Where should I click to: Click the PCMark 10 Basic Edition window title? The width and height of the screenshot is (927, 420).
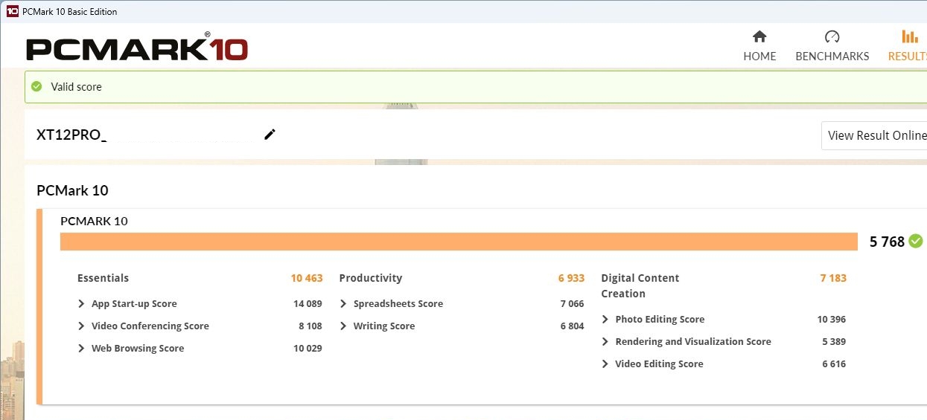click(69, 11)
